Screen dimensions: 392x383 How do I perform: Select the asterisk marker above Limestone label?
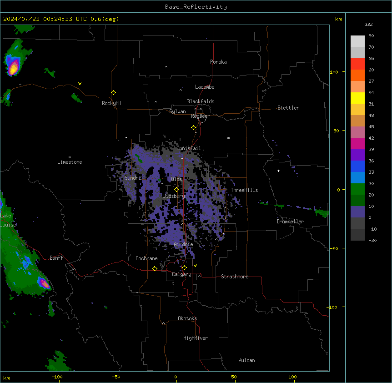pos(70,157)
